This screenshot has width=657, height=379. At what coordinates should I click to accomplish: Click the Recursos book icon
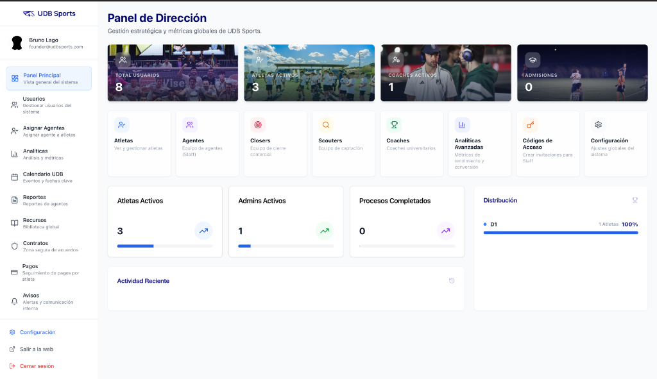(x=14, y=223)
